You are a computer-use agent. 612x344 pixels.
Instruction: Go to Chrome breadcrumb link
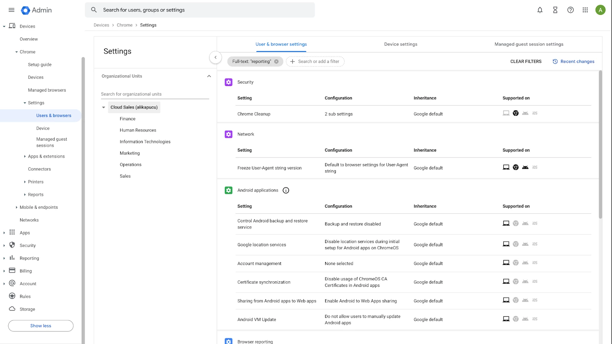click(x=125, y=25)
